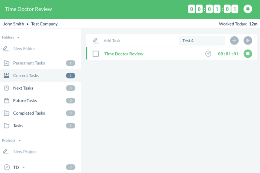
Task: Click the Current Tasks inbox icon
Action: click(x=6, y=76)
